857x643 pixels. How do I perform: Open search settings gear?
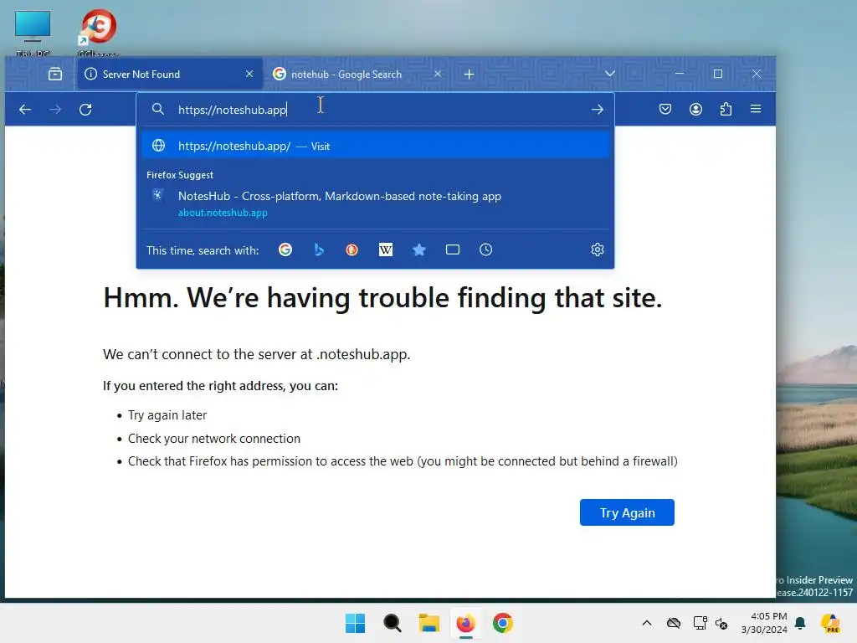[598, 249]
